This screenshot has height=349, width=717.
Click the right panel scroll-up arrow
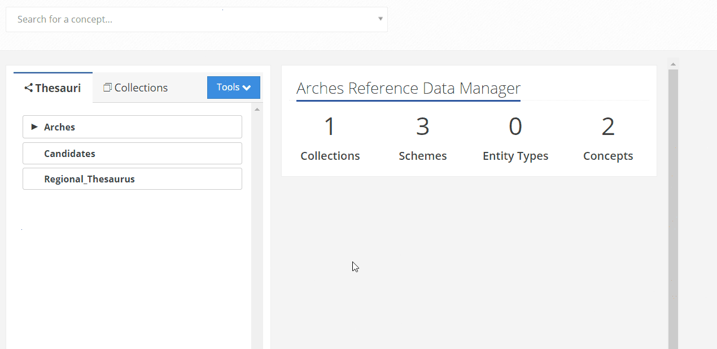673,63
